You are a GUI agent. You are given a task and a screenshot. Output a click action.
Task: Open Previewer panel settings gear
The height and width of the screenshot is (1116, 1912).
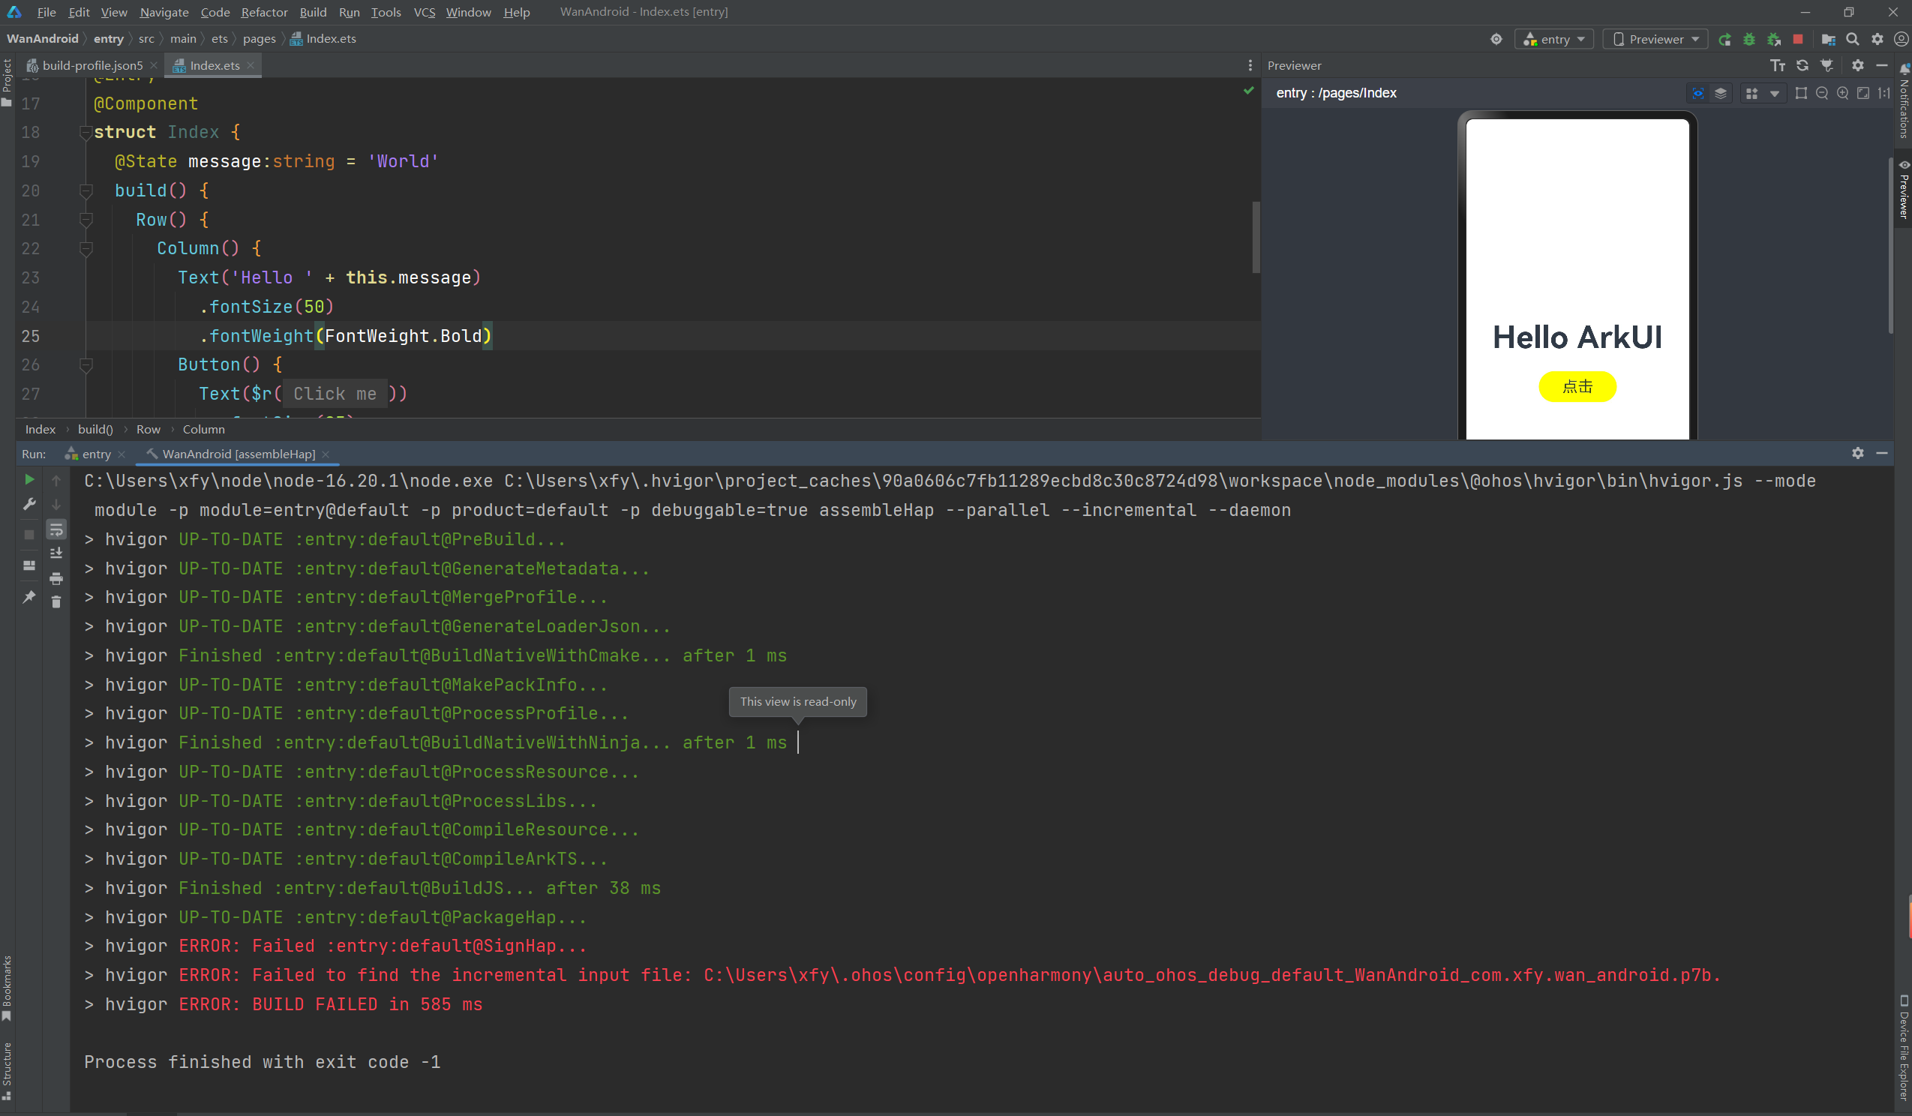point(1857,65)
